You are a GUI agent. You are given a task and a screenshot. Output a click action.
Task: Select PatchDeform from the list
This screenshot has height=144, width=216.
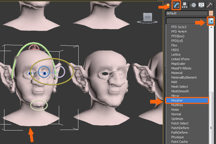point(180,128)
